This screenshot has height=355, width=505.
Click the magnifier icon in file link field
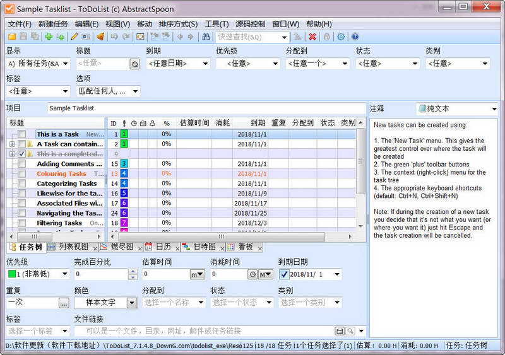(x=350, y=331)
